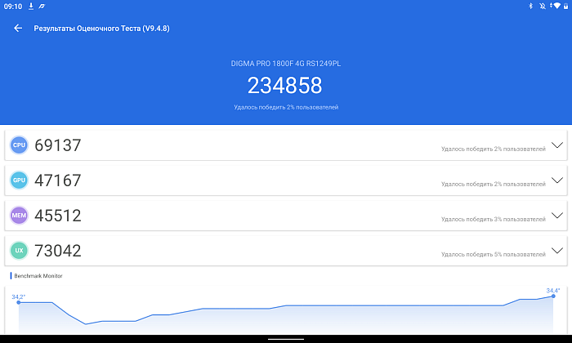Tap the CPU badge icon
This screenshot has height=343, width=572.
(x=19, y=145)
